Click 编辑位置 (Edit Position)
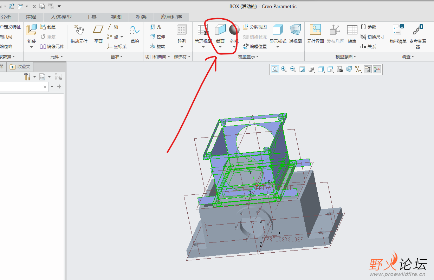This screenshot has height=280, width=434. click(254, 46)
